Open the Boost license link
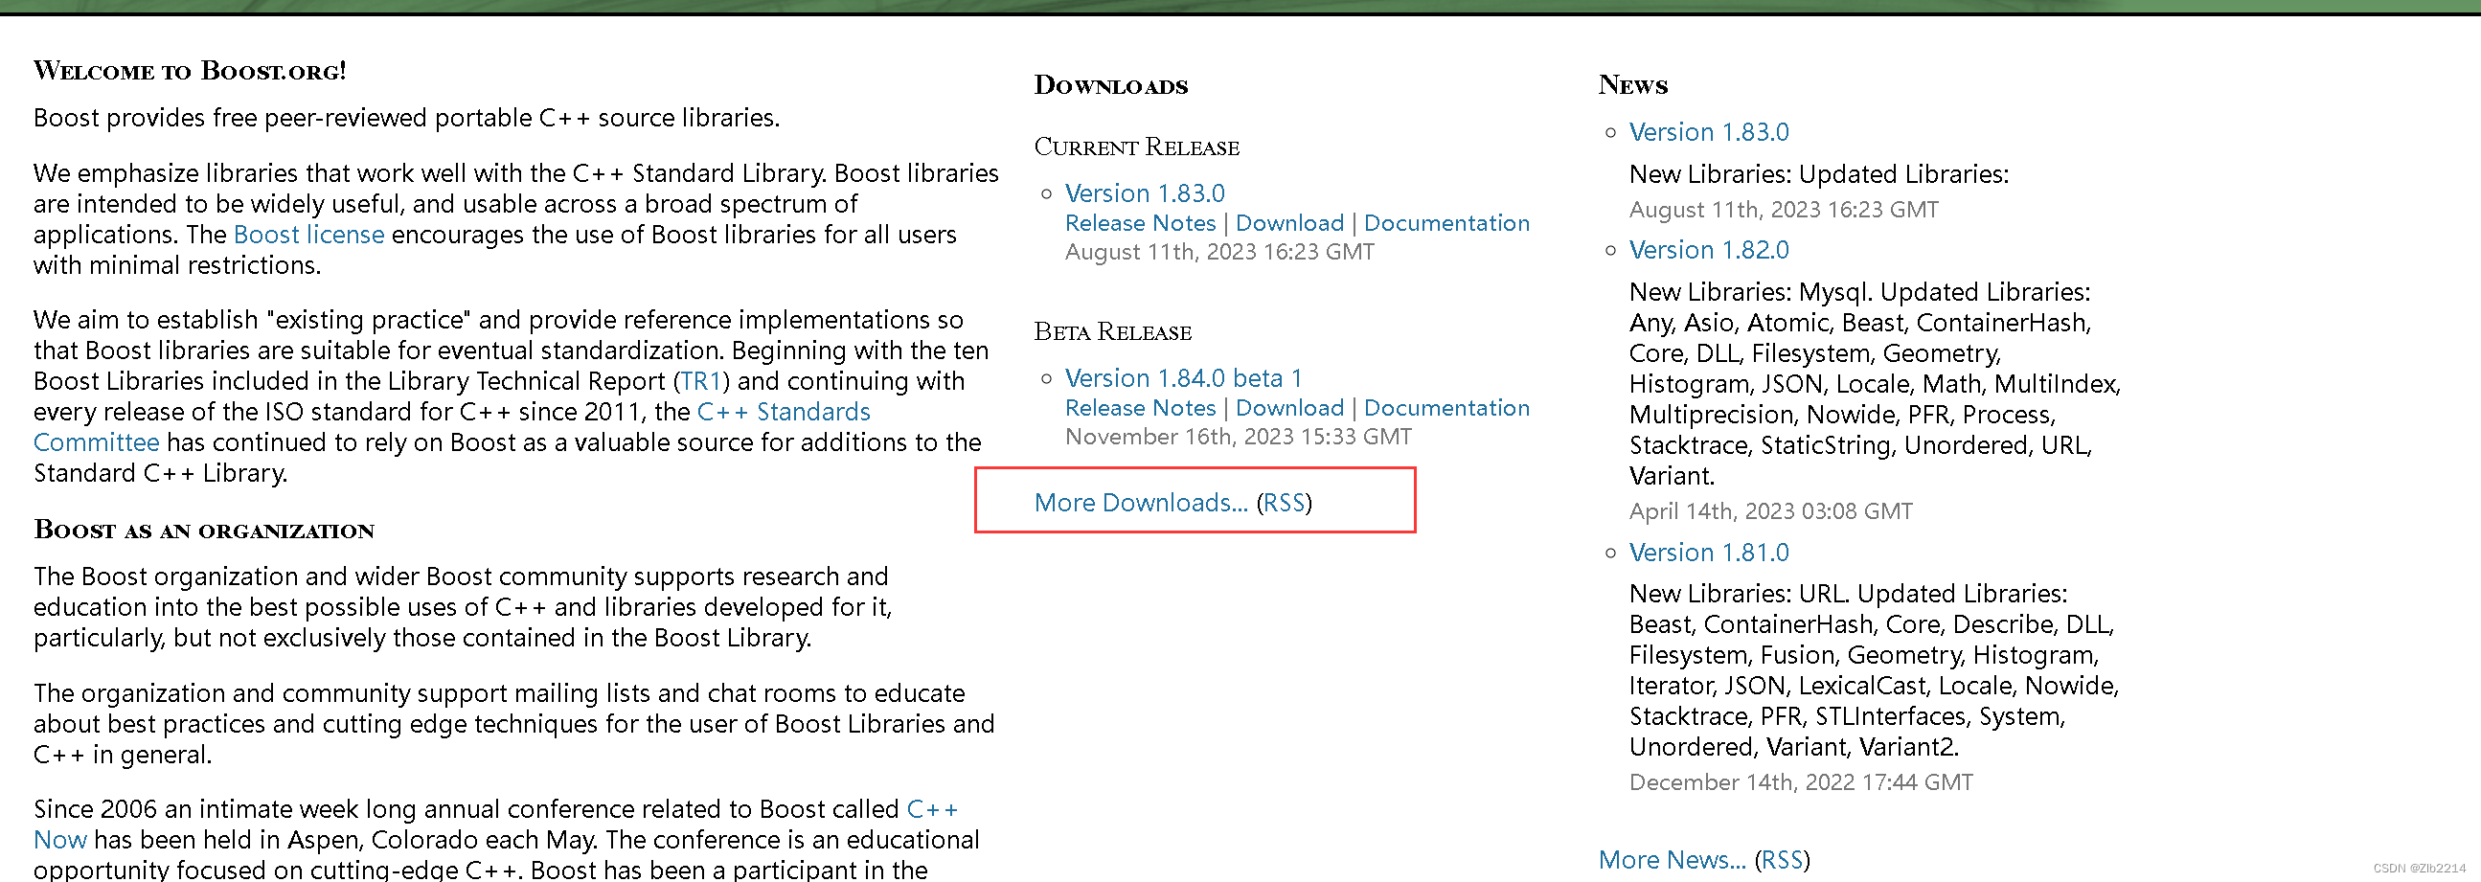This screenshot has height=882, width=2481. 308,235
